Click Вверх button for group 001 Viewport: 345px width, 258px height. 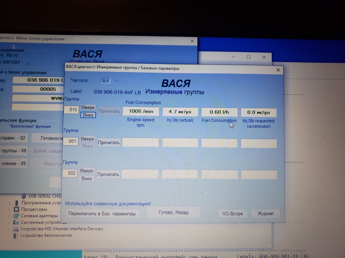click(x=87, y=139)
